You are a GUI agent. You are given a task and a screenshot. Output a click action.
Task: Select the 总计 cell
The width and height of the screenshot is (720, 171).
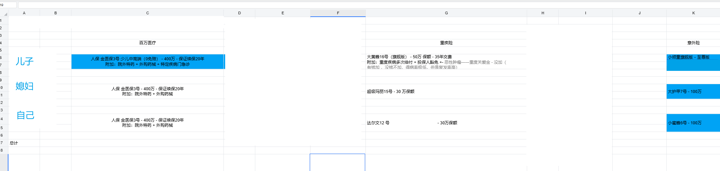pos(24,143)
